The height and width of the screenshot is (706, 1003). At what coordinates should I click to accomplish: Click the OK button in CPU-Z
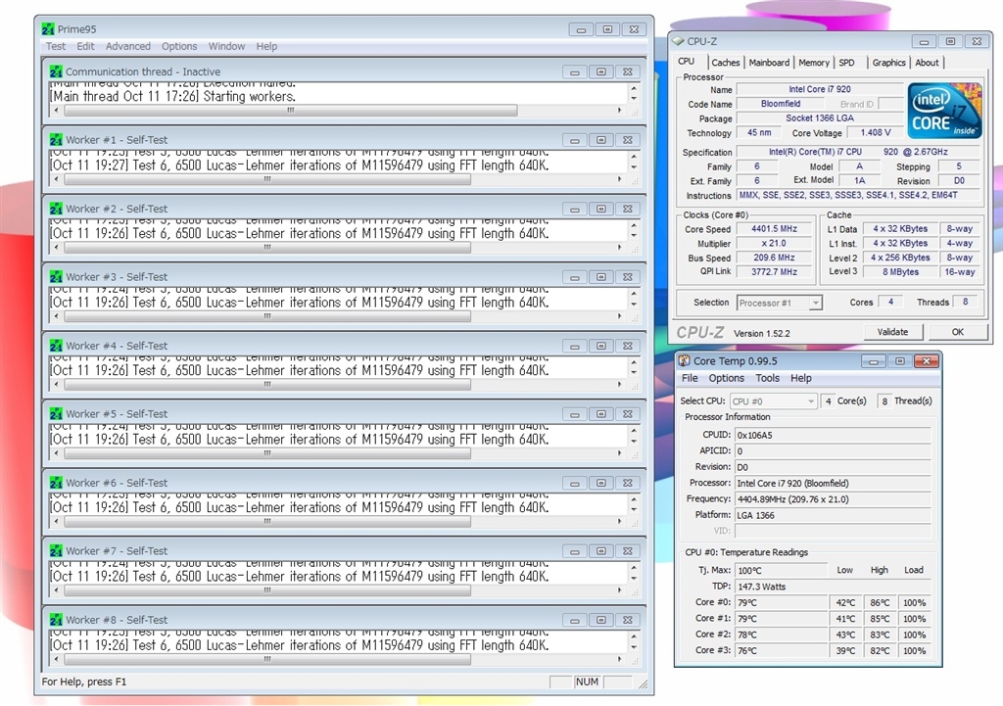click(958, 332)
